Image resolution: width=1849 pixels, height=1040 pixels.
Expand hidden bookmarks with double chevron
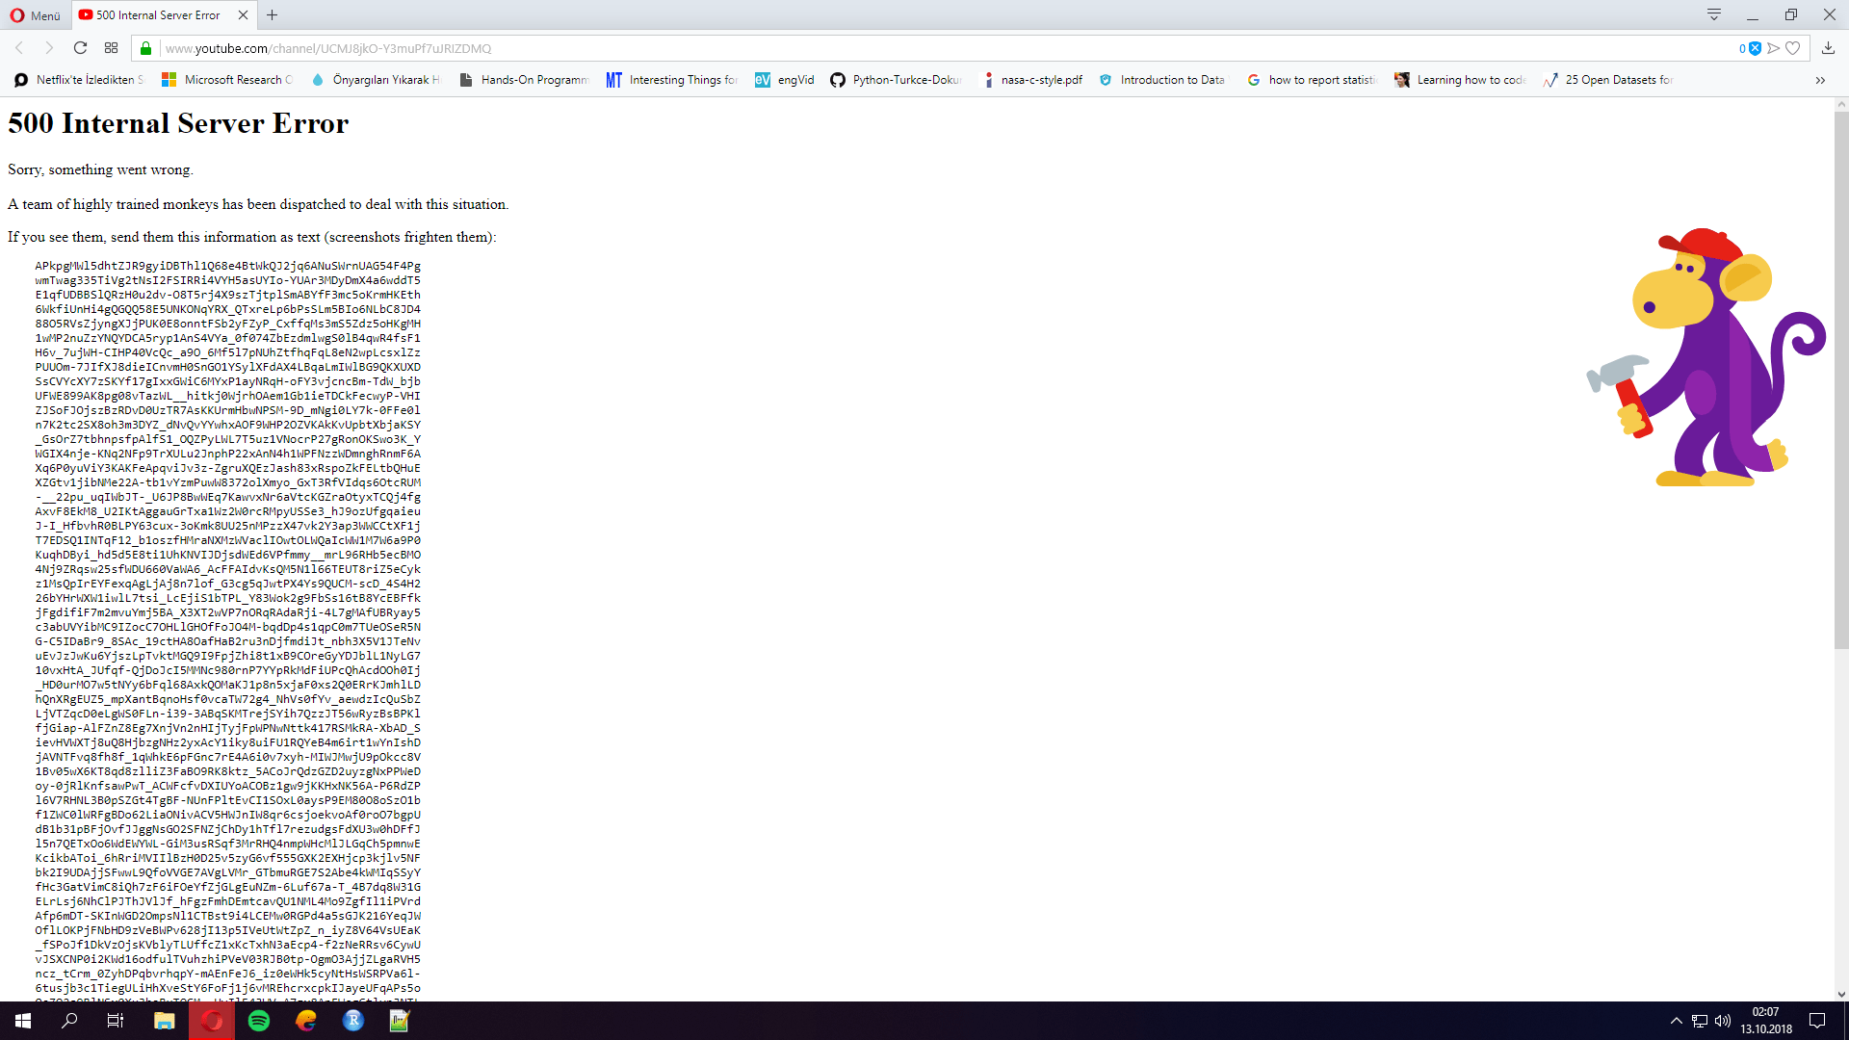pos(1820,80)
